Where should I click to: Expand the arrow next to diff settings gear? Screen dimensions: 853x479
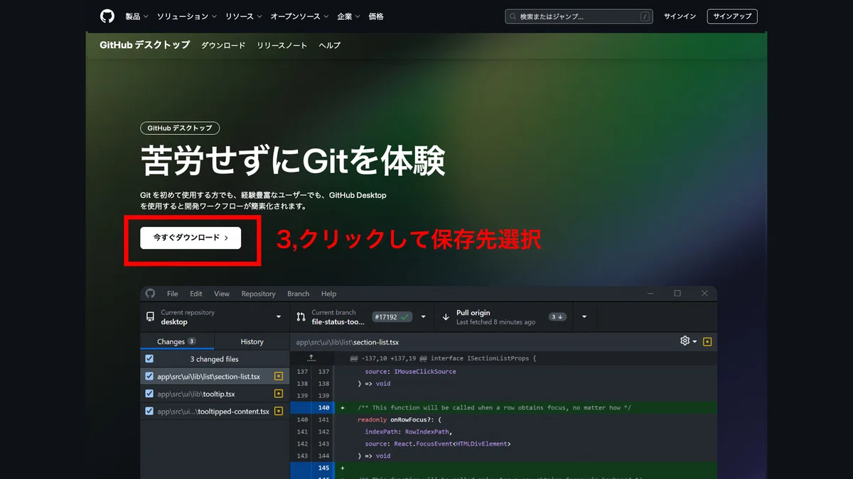(694, 341)
